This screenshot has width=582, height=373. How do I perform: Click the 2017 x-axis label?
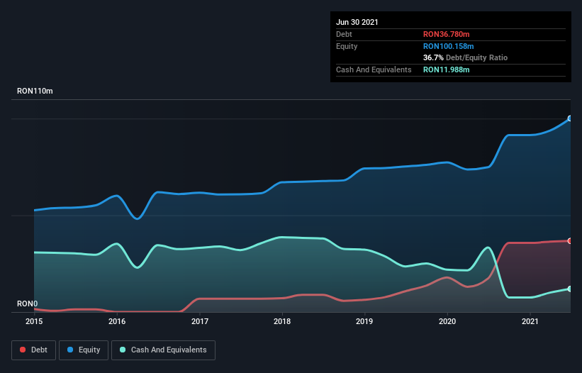tap(200, 321)
